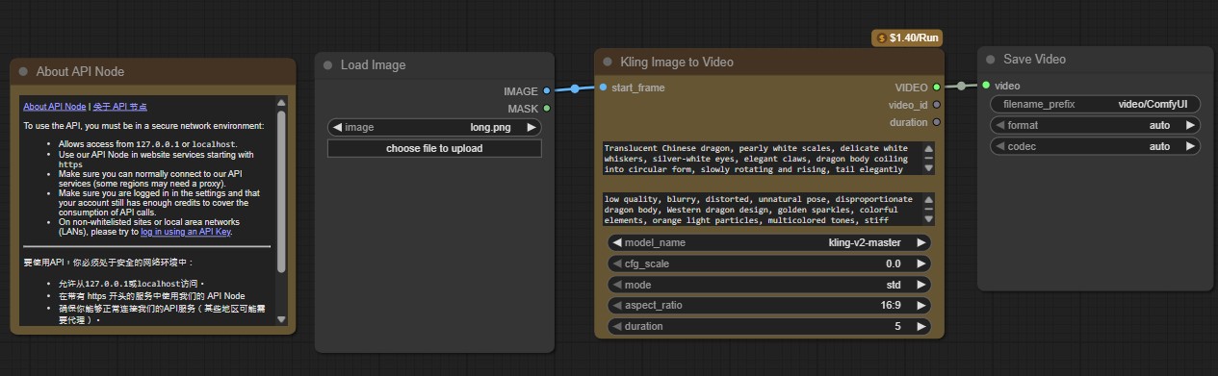
Task: Switch duration to next option
Action: tap(921, 326)
